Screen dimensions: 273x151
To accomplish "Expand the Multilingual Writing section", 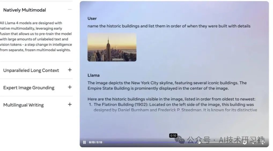I will tap(70, 104).
